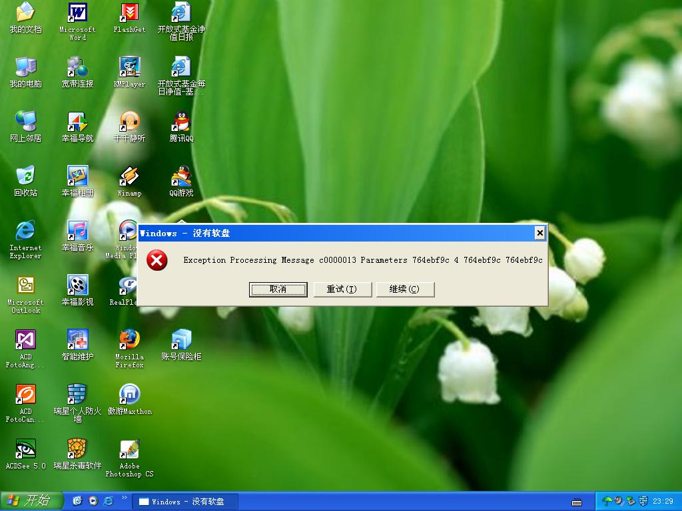Click the green umbrella tray icon

607,502
